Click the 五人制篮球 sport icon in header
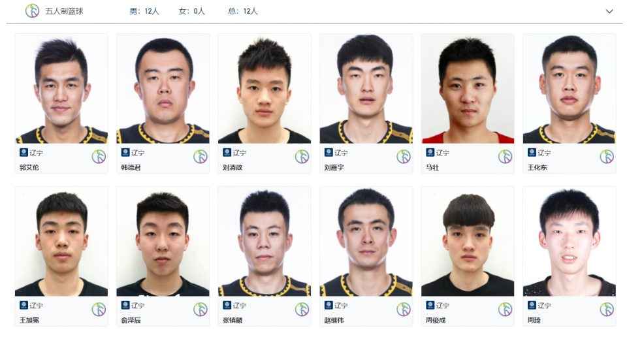627x337 pixels. (x=32, y=11)
